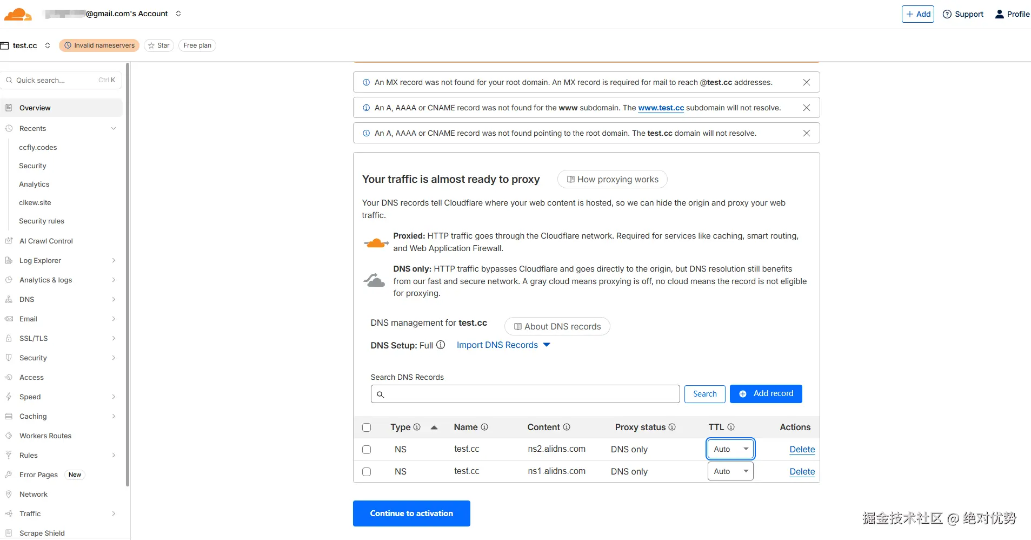1031x540 pixels.
Task: Click Continue to activation button
Action: coord(411,513)
